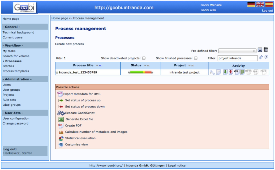Click Home page in the breadcrumb

pos(60,18)
